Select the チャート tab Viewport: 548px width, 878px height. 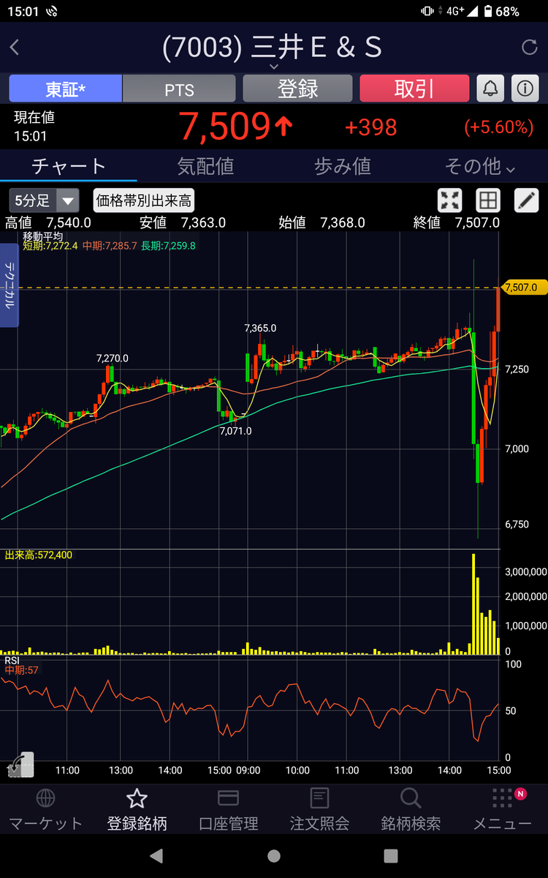69,166
